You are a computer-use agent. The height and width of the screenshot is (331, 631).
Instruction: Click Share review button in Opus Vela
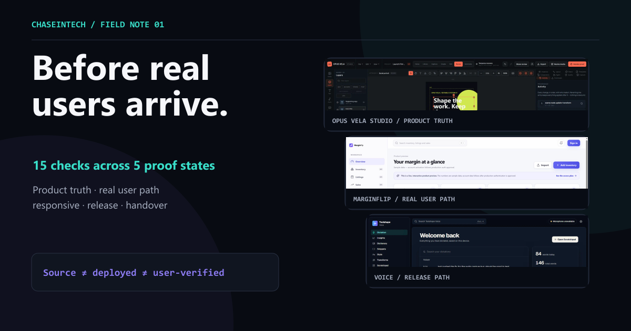tap(522, 64)
